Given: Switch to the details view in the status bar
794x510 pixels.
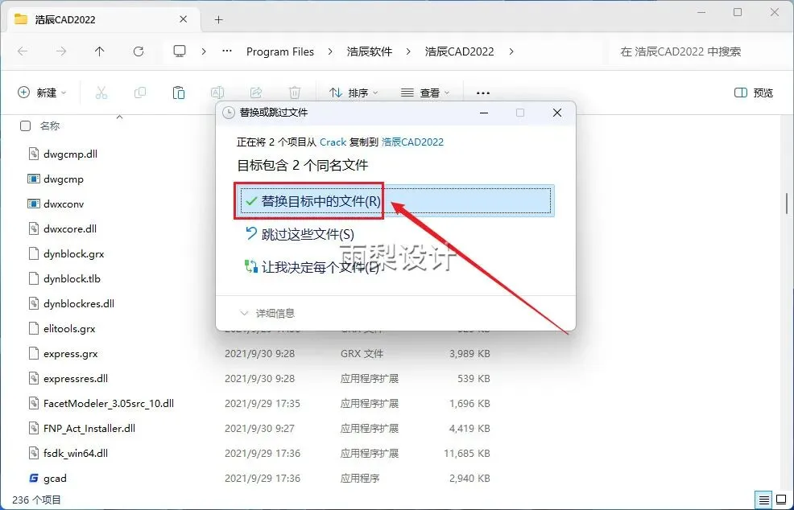Looking at the screenshot, I should point(764,499).
